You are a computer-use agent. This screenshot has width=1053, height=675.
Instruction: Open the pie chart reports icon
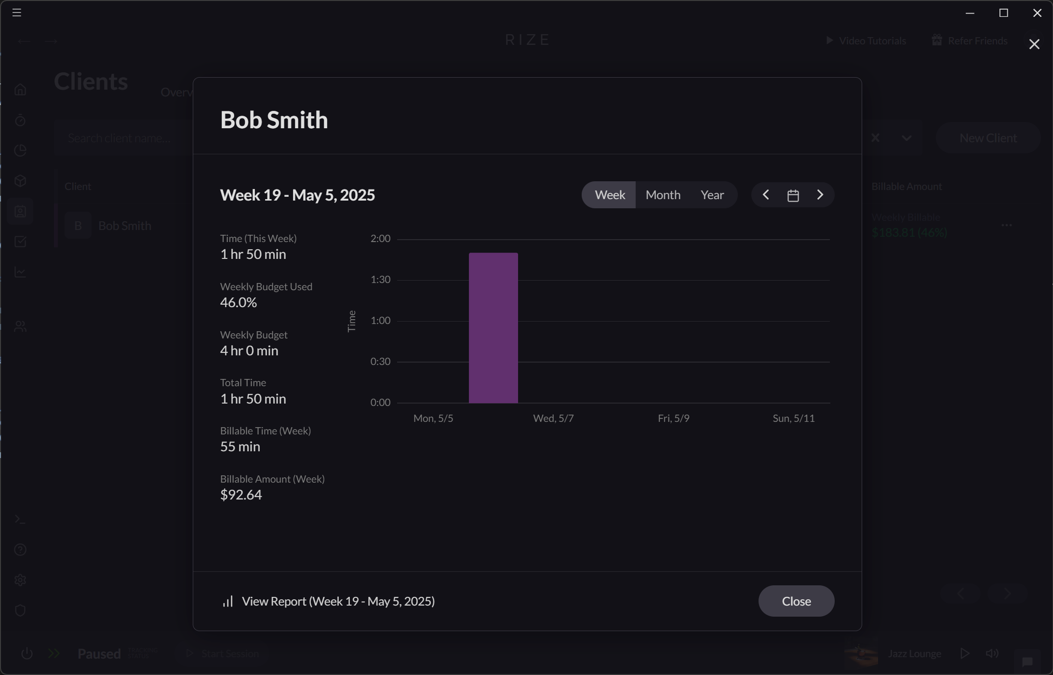point(20,150)
